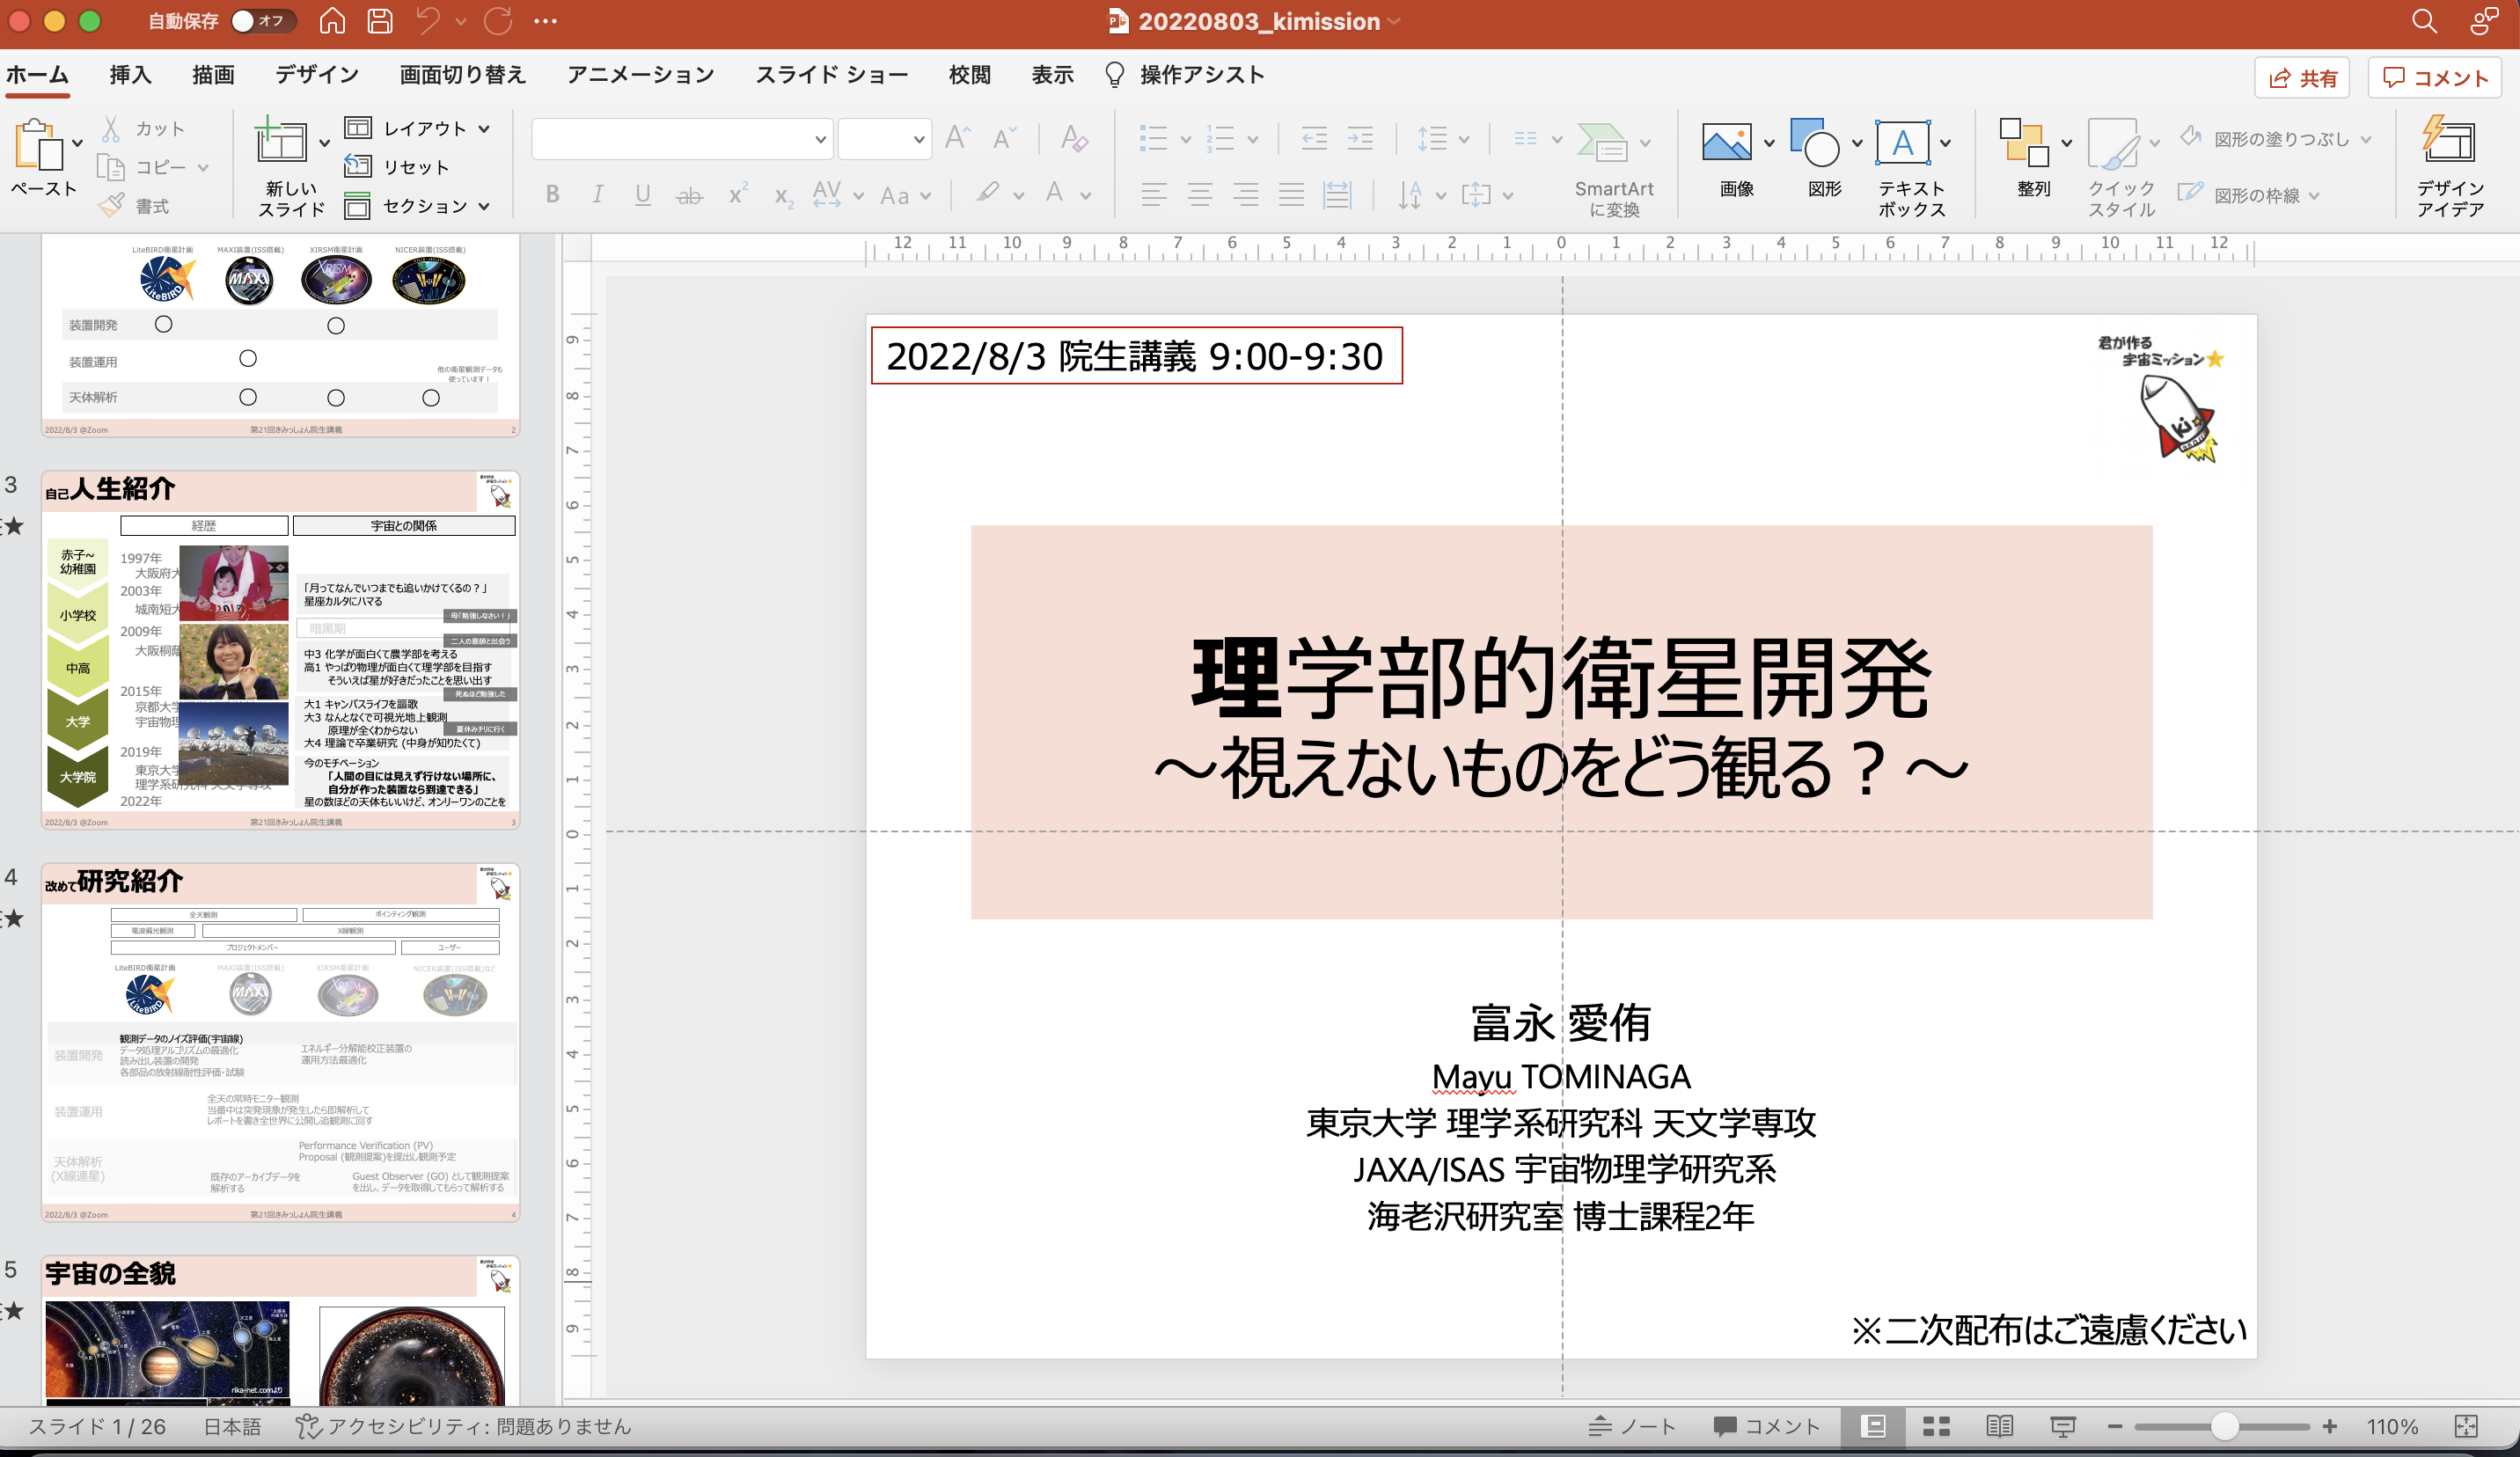Open the Shape Outline (図形の枠線) dropdown
Image resolution: width=2520 pixels, height=1457 pixels.
tap(2315, 196)
